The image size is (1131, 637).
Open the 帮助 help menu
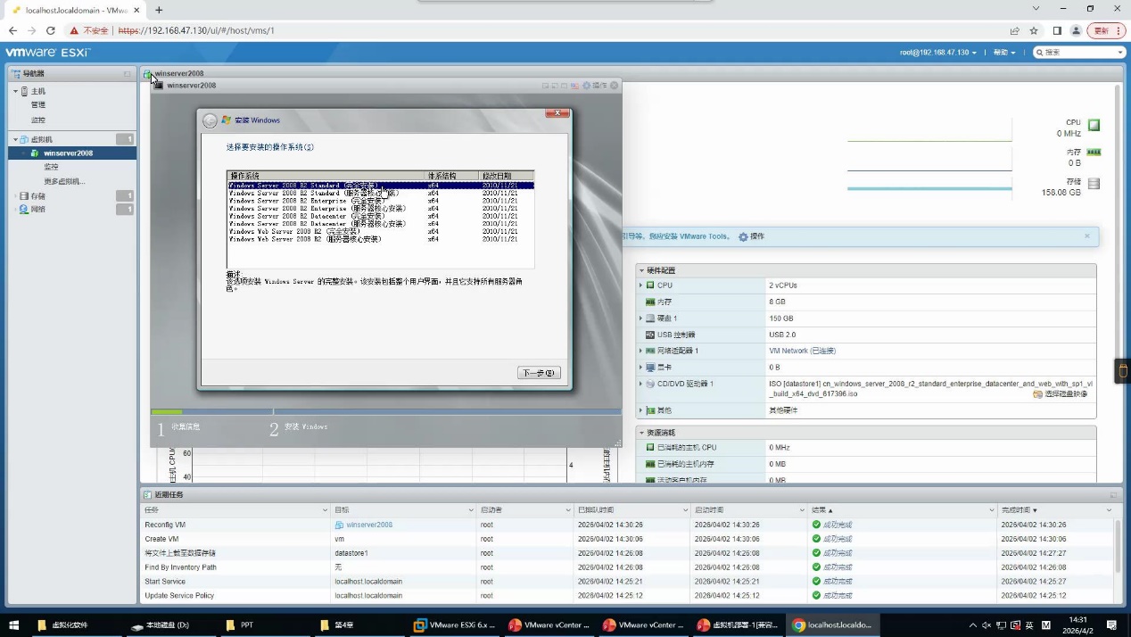[x=1004, y=53]
